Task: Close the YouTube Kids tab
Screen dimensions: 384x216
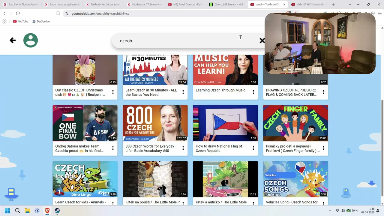Action: [284, 4]
